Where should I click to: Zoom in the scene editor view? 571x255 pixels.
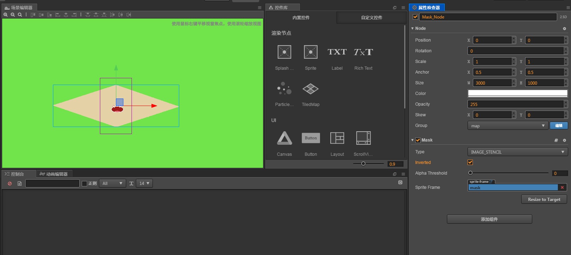coord(6,15)
